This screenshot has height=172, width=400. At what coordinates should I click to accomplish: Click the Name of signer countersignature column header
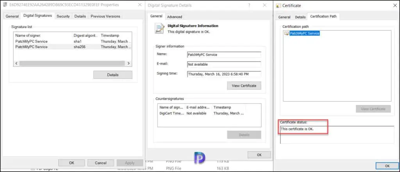click(171, 107)
